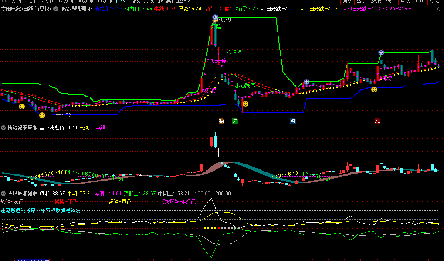Click the V5日涨跌%: 0.00 value

click(x=279, y=9)
